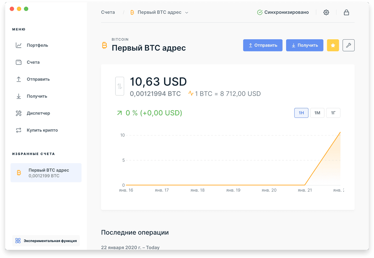374x258 pixels.
Task: Click the Синхронизировано sync status icon
Action: [260, 12]
